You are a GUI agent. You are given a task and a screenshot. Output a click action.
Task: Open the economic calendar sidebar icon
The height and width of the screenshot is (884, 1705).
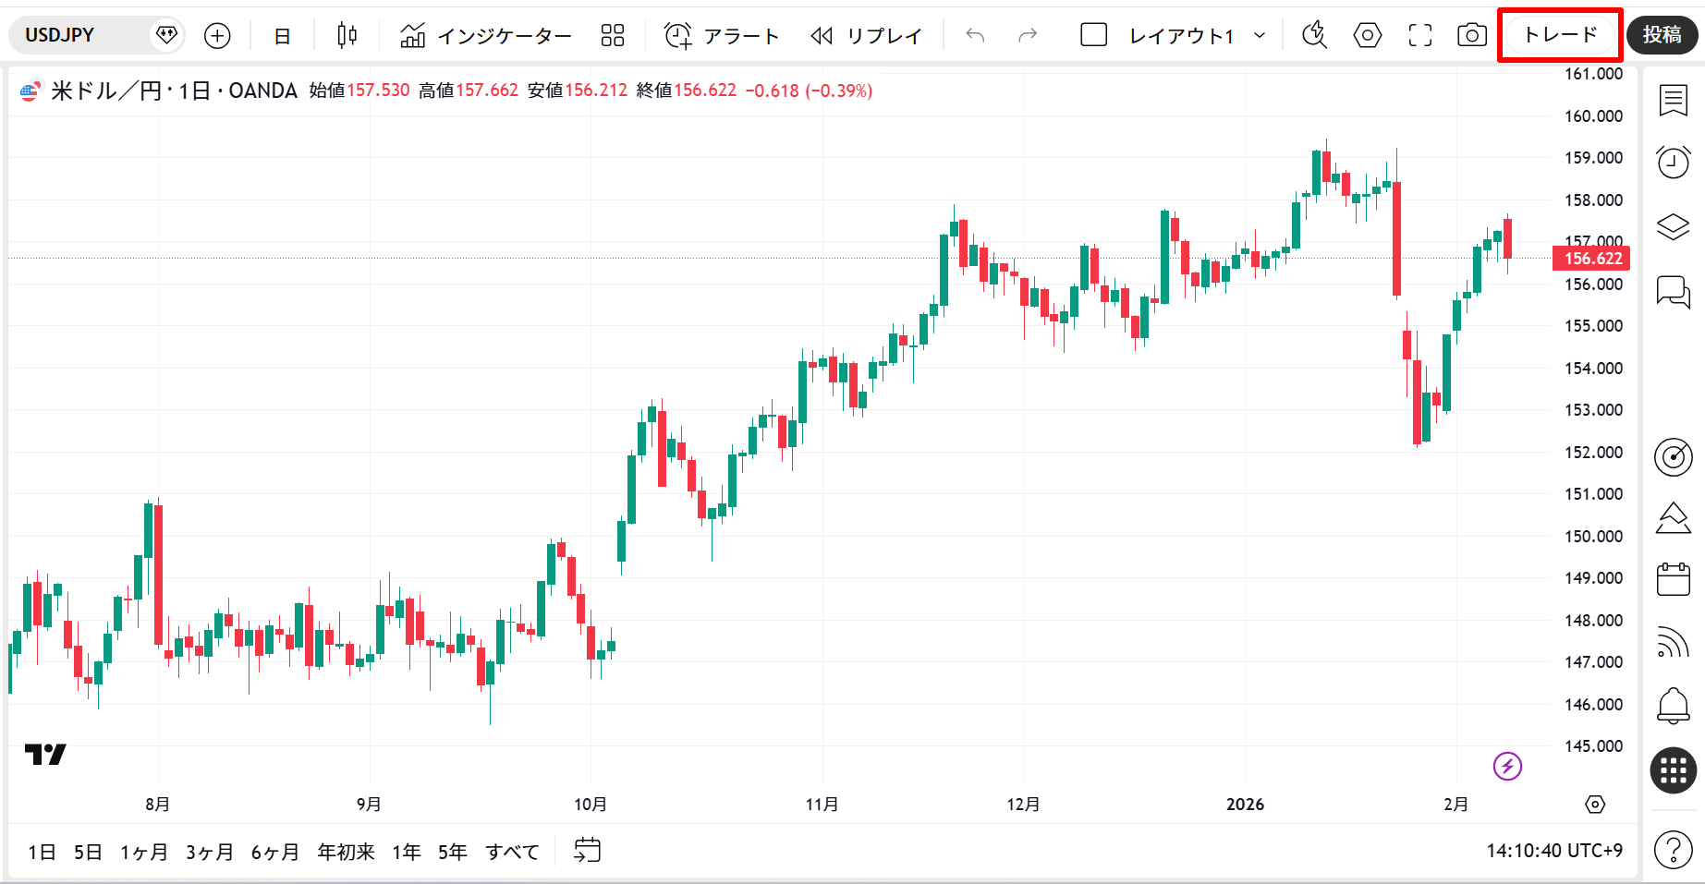(x=1673, y=579)
